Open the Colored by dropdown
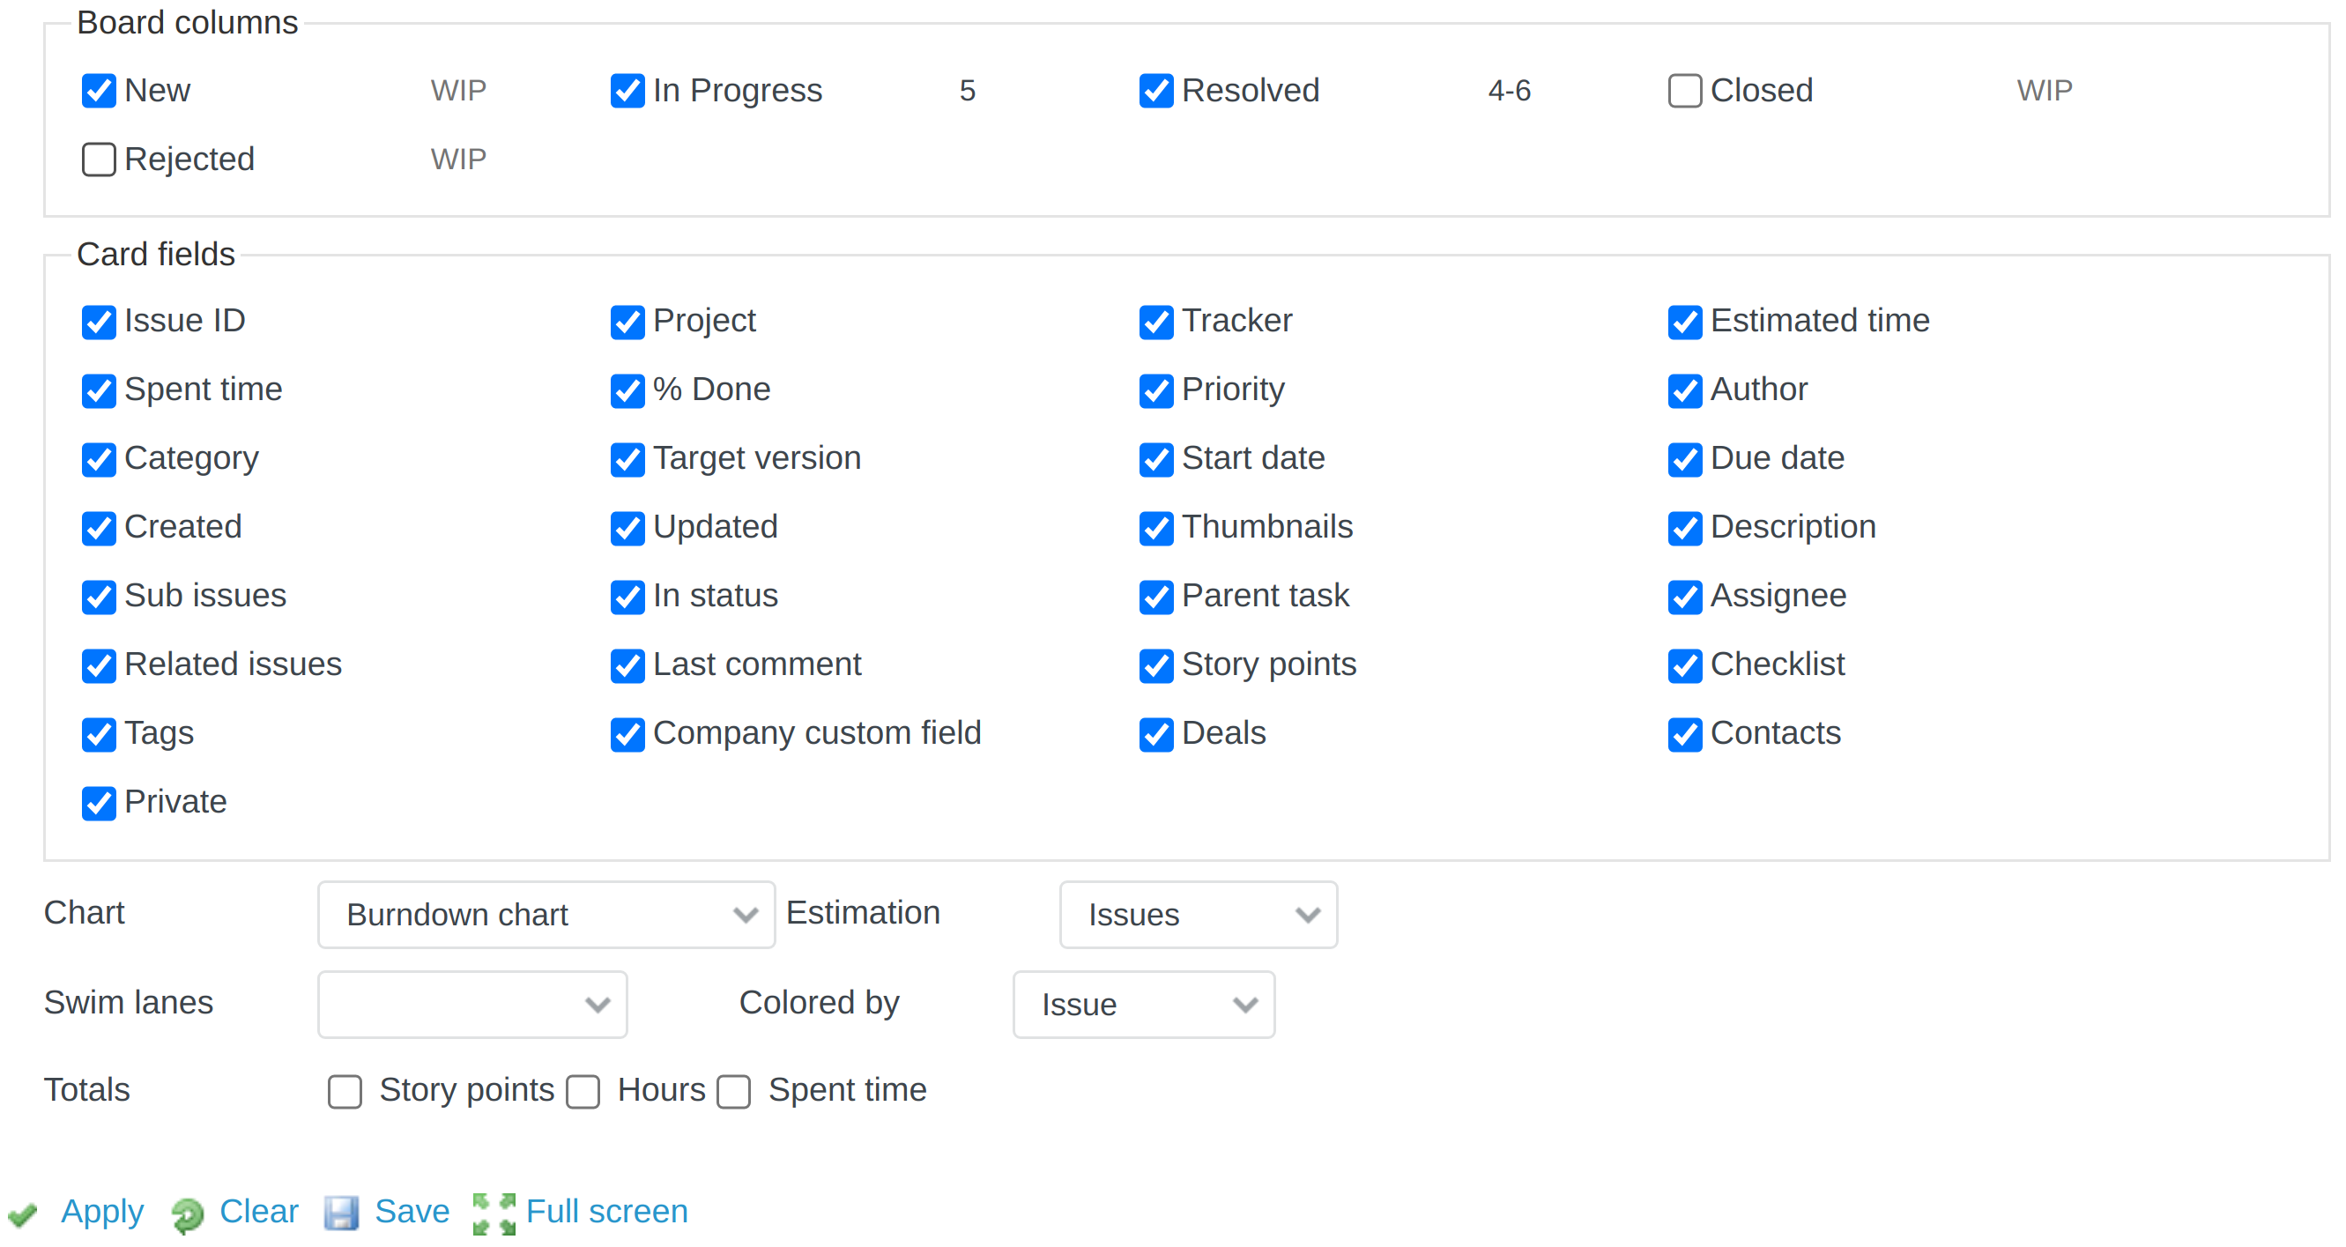 [x=1144, y=1005]
